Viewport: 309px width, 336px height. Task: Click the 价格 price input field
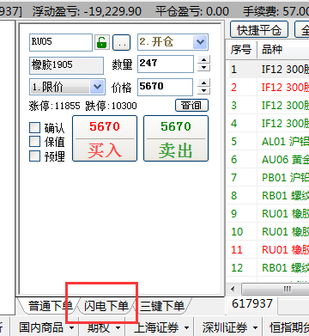(166, 87)
